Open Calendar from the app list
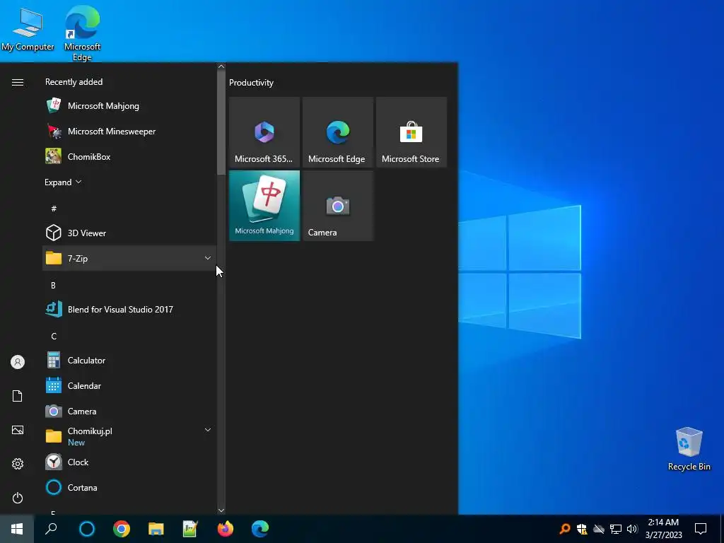This screenshot has width=724, height=543. click(129, 385)
